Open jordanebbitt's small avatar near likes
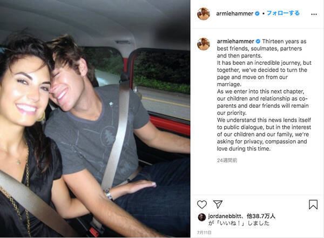324x238 pixels. [202, 217]
